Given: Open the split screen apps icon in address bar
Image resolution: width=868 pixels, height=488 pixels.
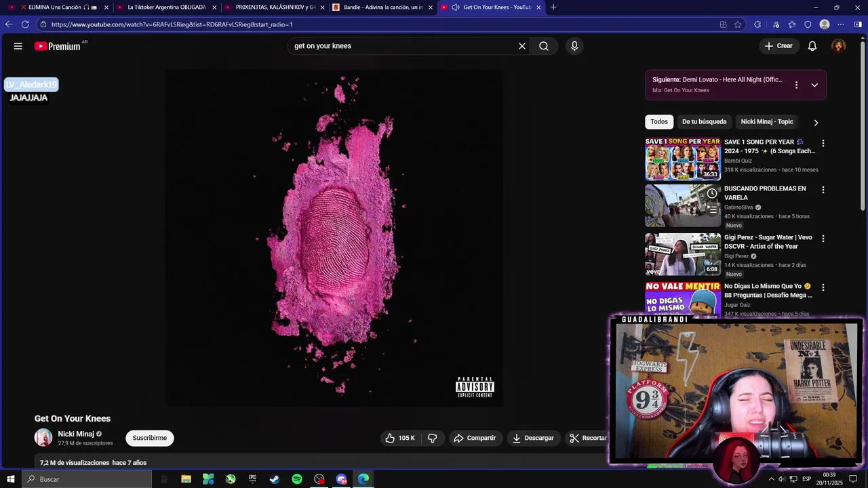Looking at the screenshot, I should point(724,24).
